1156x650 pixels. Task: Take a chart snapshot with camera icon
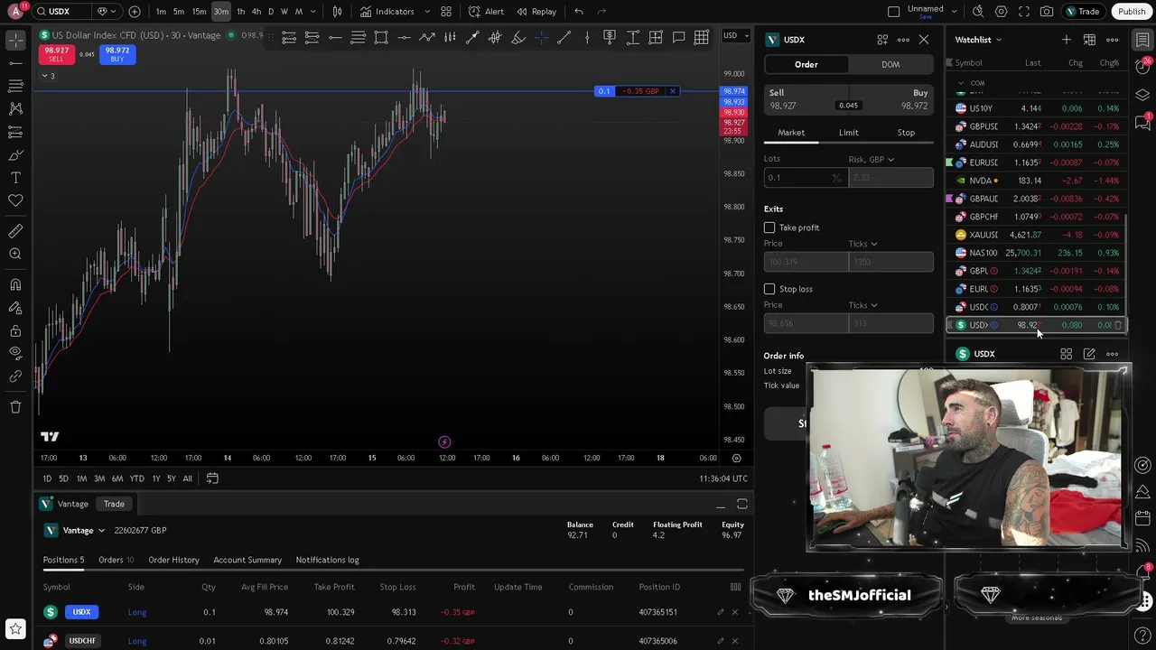[1047, 12]
